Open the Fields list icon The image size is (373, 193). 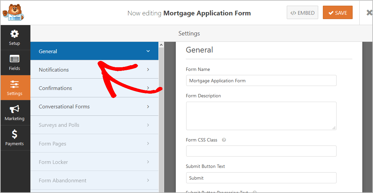coord(14,59)
